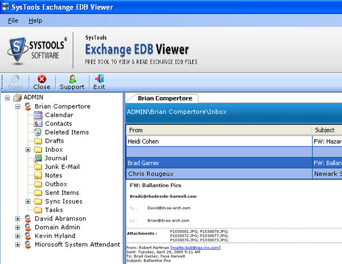Select the Outbox tree item
The height and width of the screenshot is (264, 342).
tap(56, 184)
